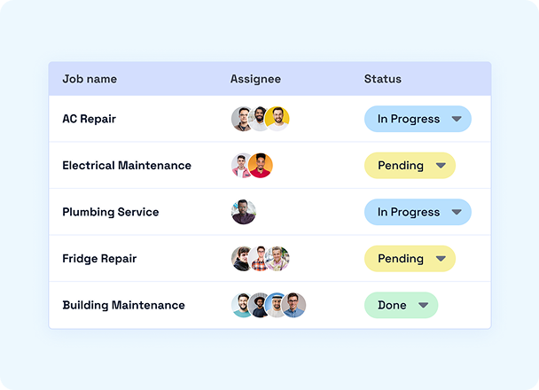The height and width of the screenshot is (390, 539).
Task: Click the first avatar in AC Repair row
Action: coord(242,119)
